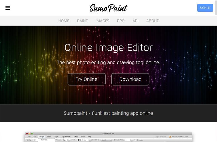
Task: Click 'Sumopaint - Funkiest painting app online' text
Action: pos(108,113)
